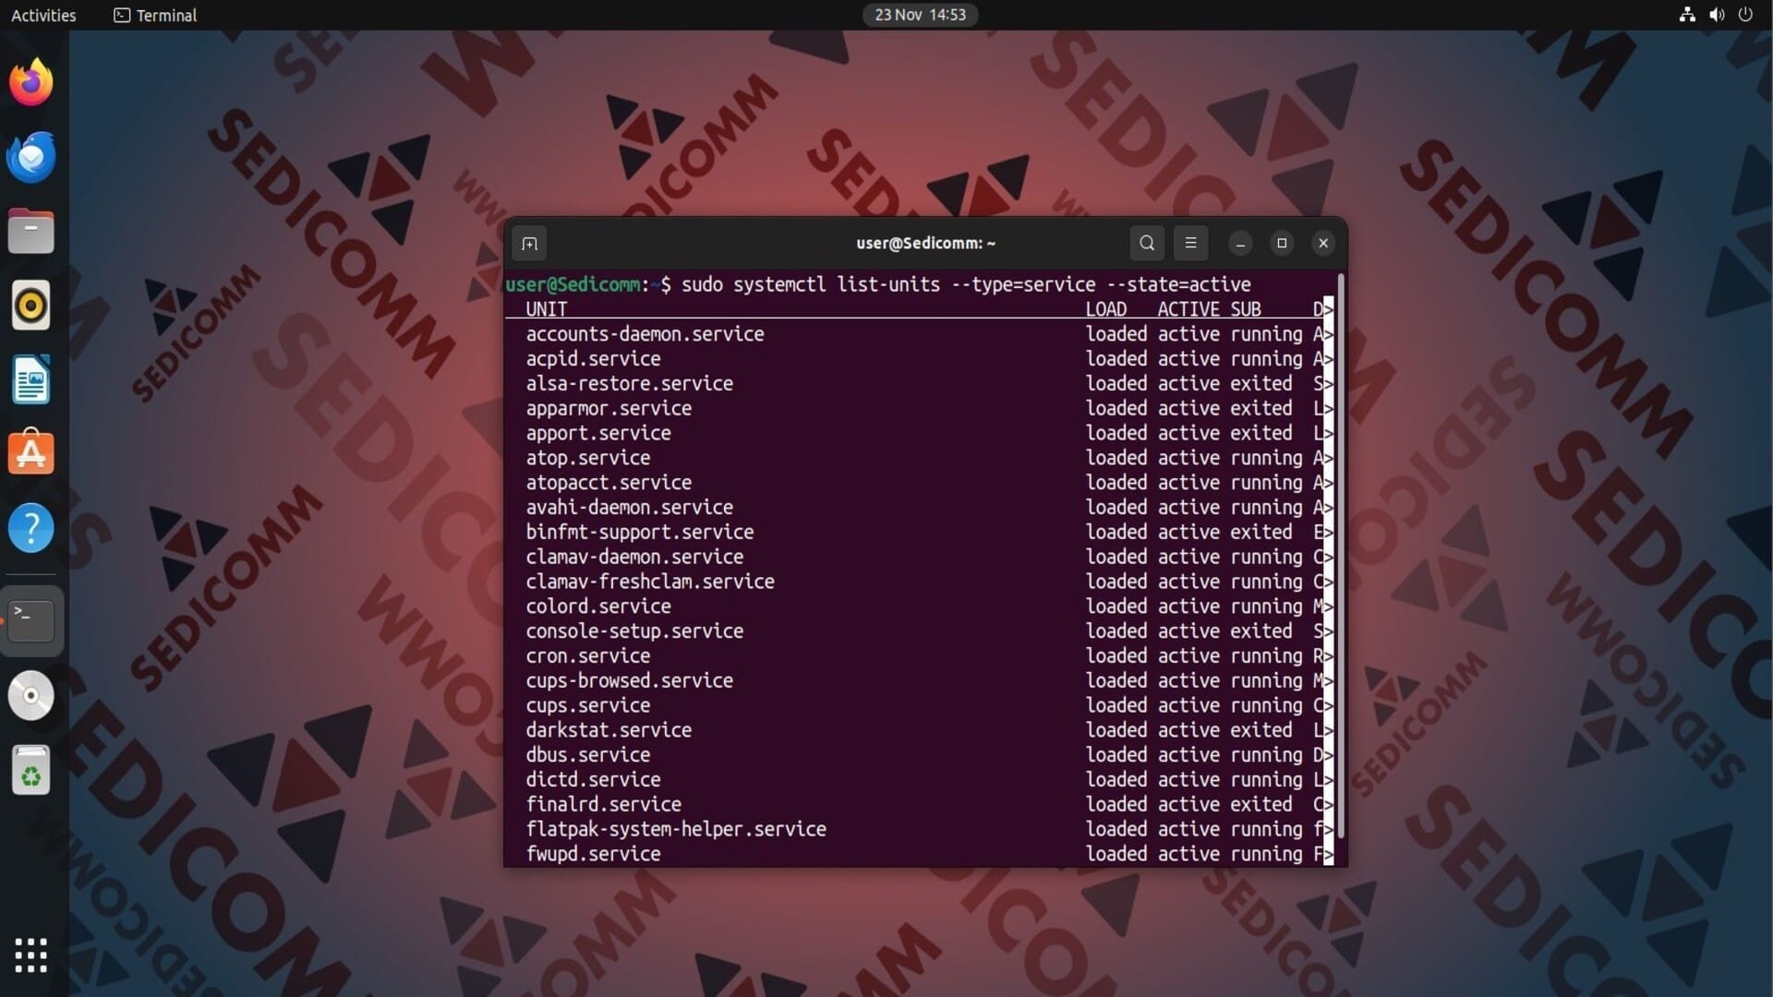
Task: Minimize the terminal window
Action: tap(1240, 244)
